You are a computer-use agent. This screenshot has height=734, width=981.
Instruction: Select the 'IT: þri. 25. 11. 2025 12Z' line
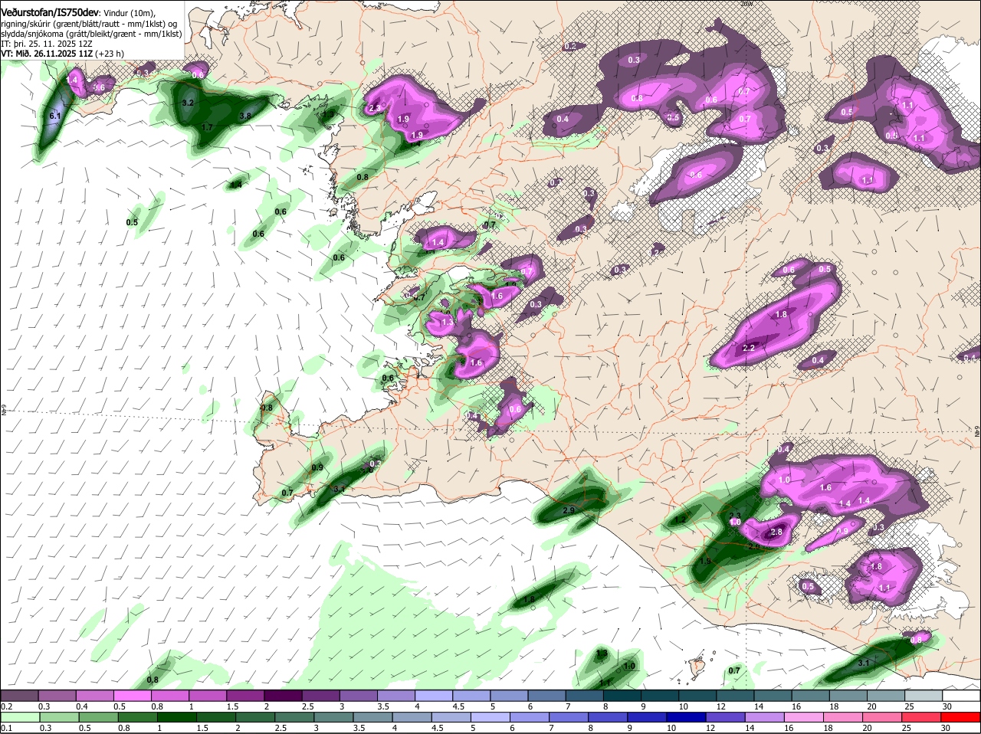tap(48, 44)
